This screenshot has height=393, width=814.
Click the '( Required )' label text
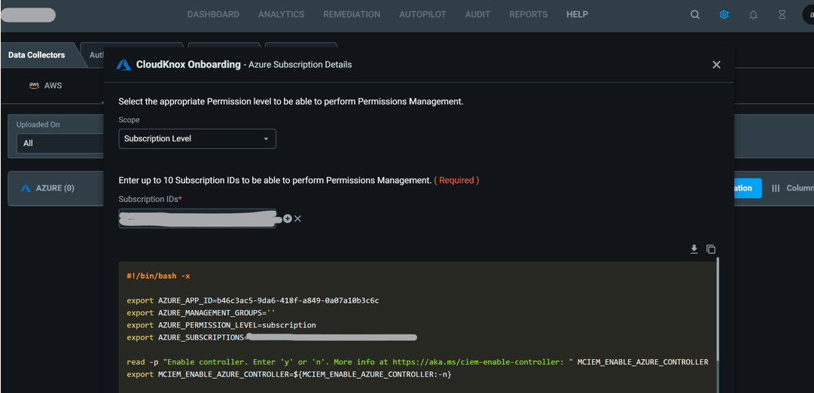coord(456,180)
